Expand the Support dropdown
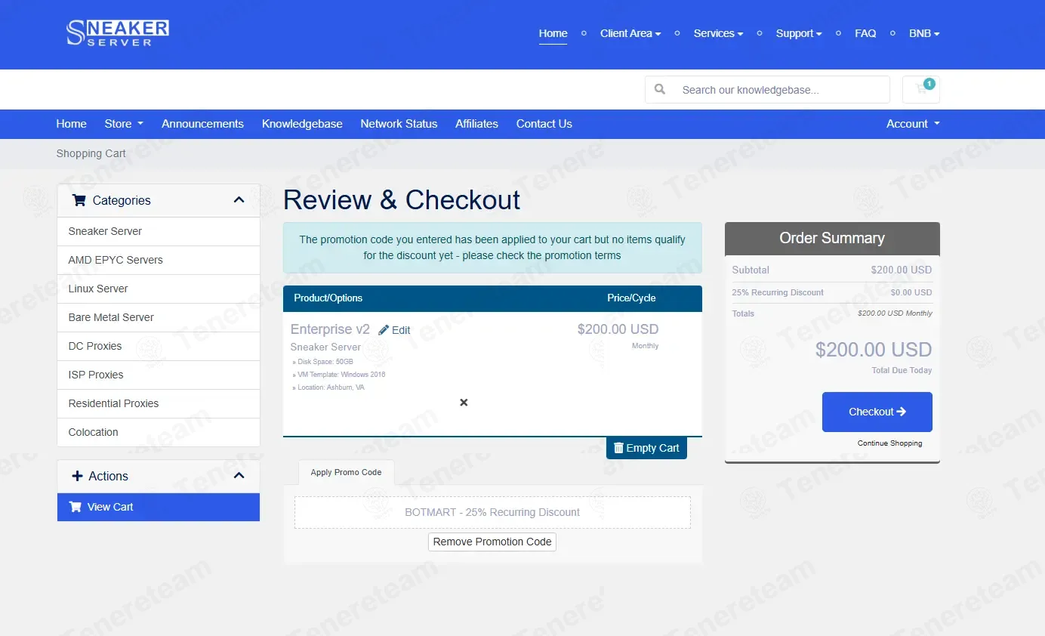The width and height of the screenshot is (1045, 636). coord(799,33)
